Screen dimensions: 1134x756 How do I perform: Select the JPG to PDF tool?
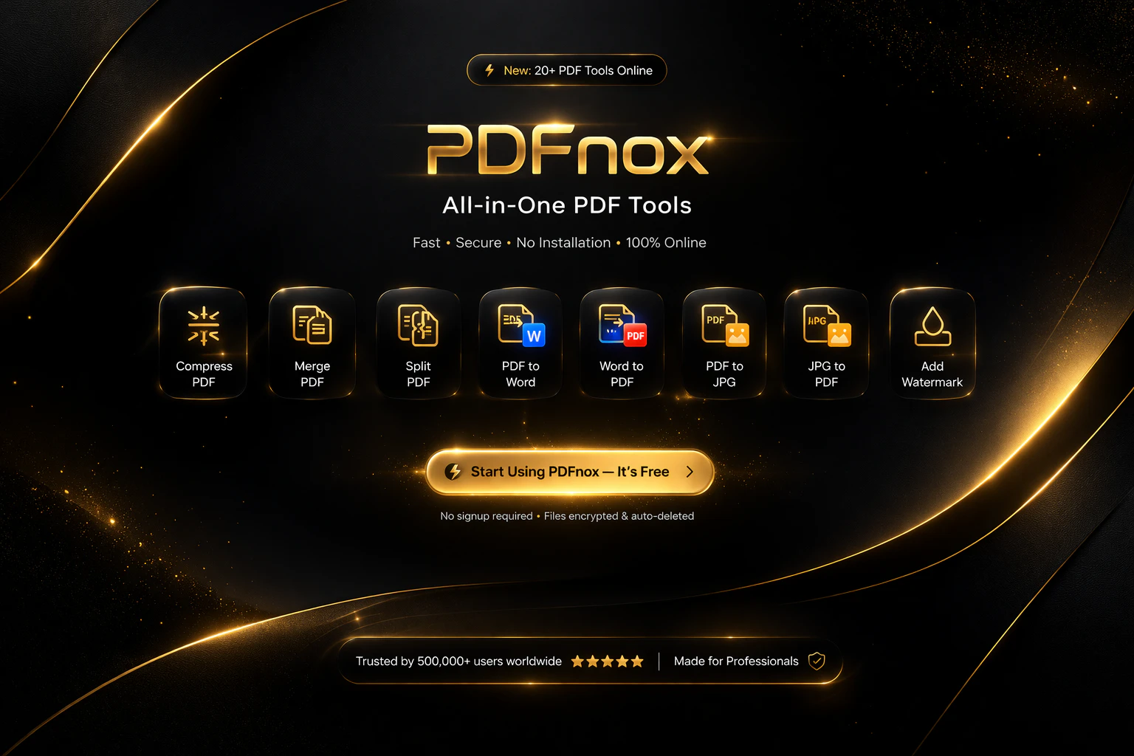click(x=825, y=343)
